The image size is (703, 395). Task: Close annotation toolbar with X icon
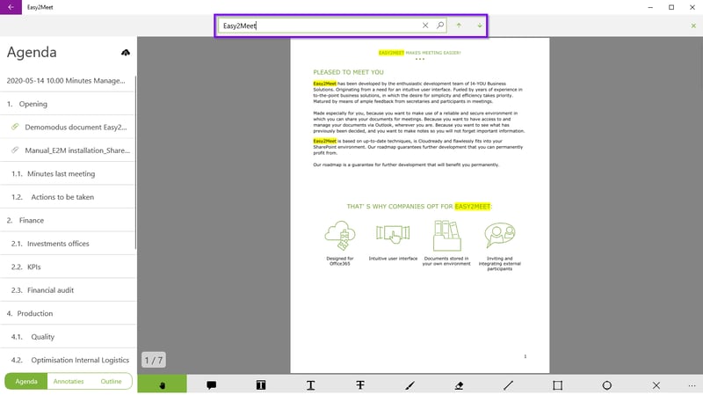click(x=656, y=384)
